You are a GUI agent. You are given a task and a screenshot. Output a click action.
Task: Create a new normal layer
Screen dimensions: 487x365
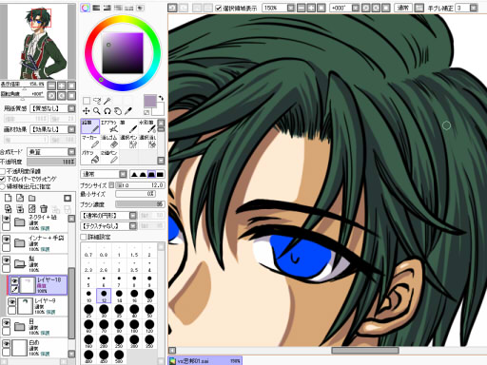tap(9, 198)
